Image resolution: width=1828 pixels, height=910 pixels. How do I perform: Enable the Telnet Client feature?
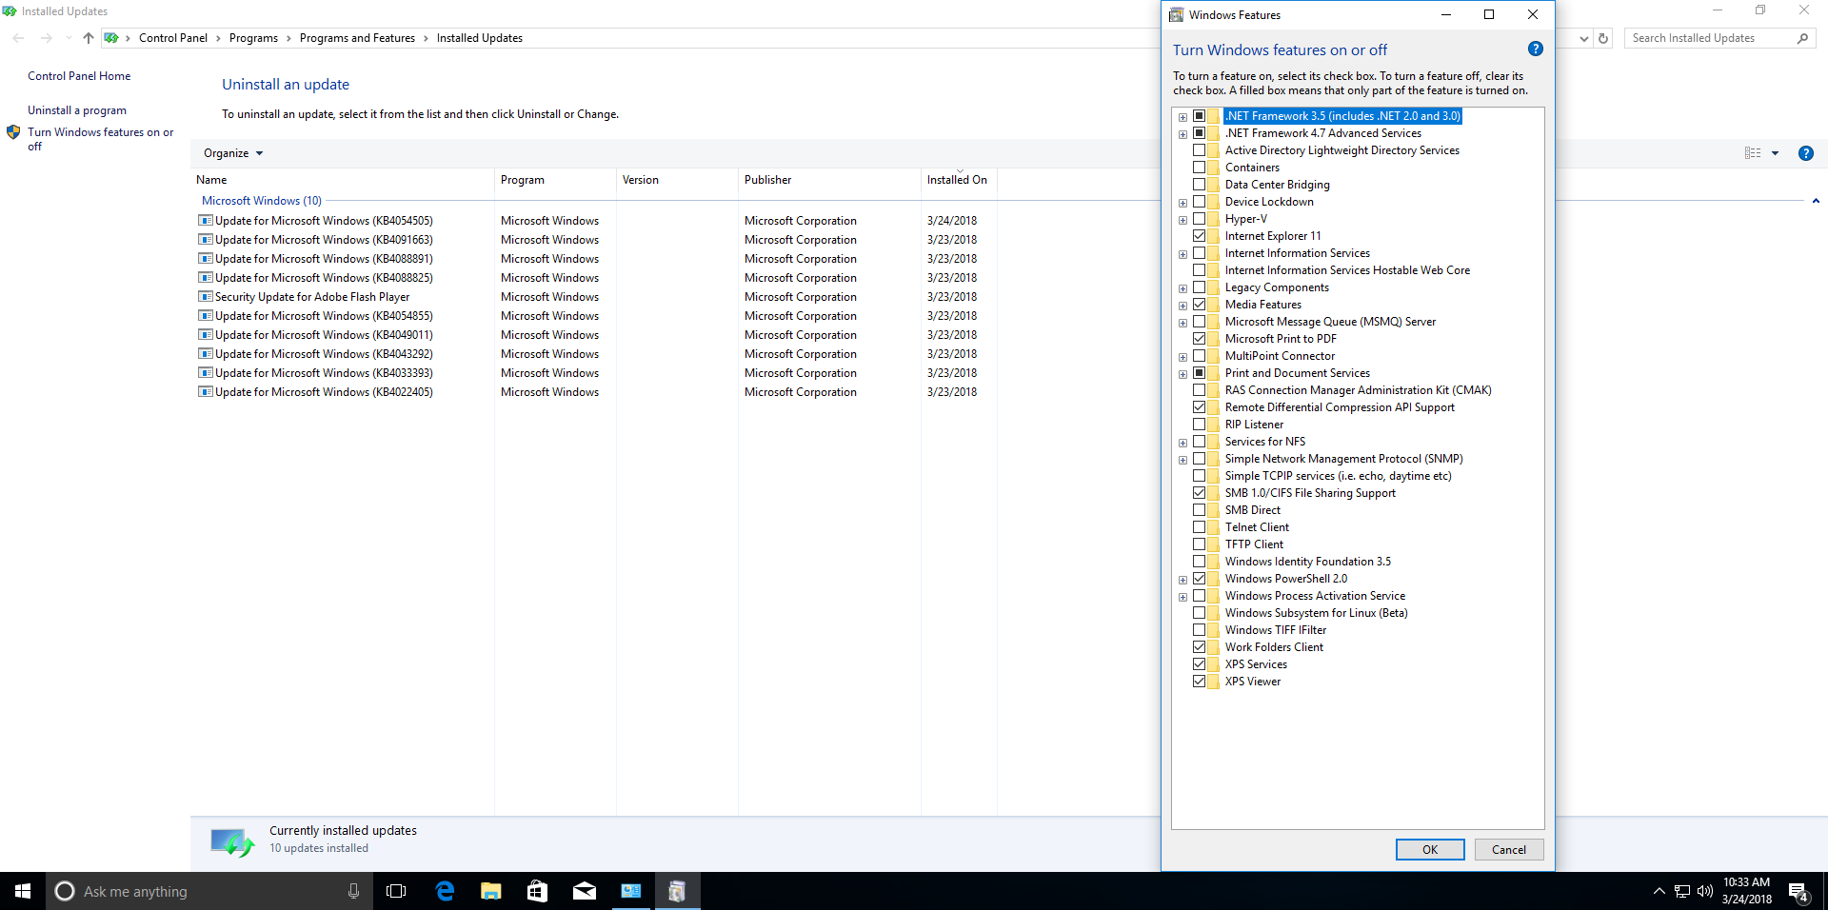point(1199,527)
